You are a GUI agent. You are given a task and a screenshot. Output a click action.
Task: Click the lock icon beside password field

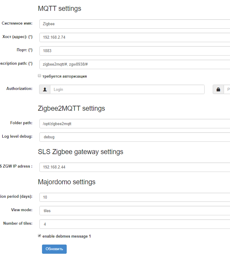218,89
